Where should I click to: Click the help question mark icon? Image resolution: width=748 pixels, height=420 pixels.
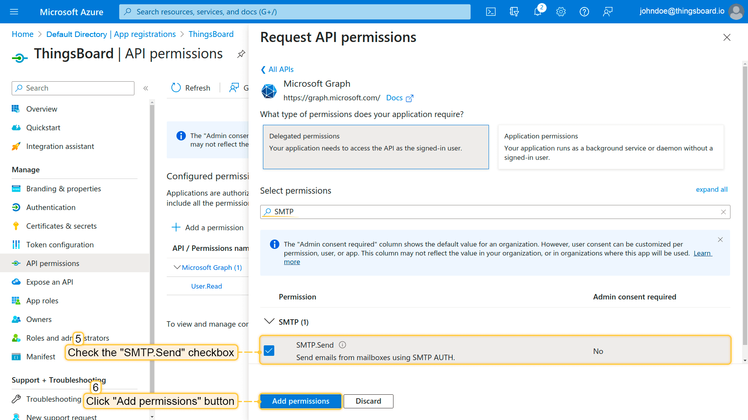click(x=584, y=12)
